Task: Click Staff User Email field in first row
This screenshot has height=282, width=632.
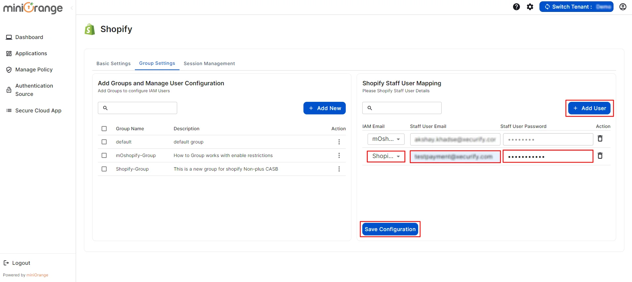Action: tap(455, 140)
